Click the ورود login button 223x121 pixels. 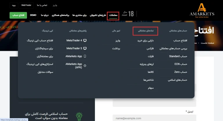pos(14,5)
